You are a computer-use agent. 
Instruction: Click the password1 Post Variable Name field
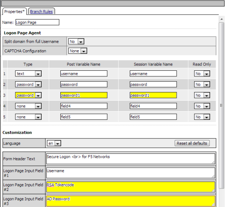click(x=84, y=95)
